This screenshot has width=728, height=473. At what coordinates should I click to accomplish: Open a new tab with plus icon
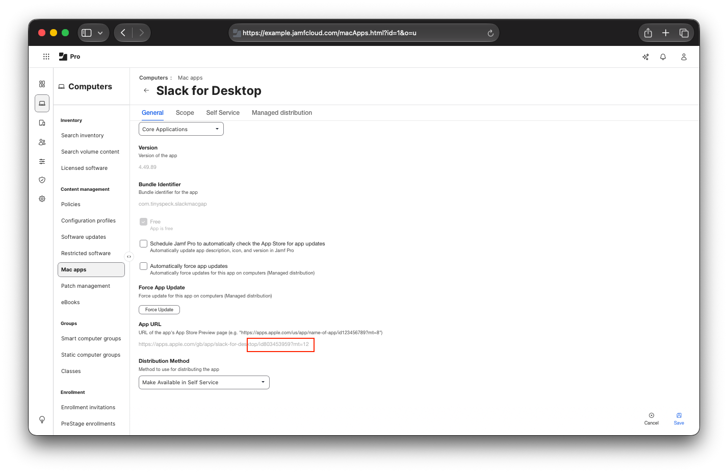(x=665, y=33)
